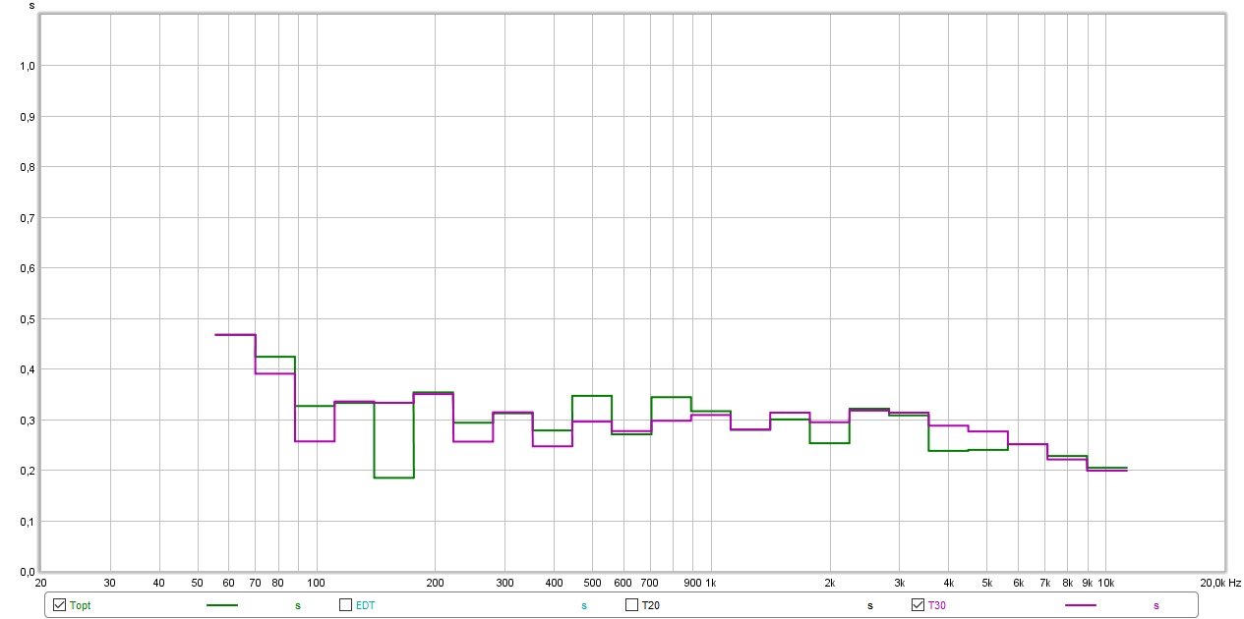Hide the T30 trace via checkbox
Image resolution: width=1244 pixels, height=619 pixels.
point(918,605)
